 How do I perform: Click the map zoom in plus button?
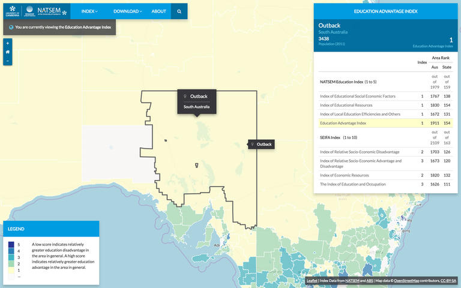7,43
